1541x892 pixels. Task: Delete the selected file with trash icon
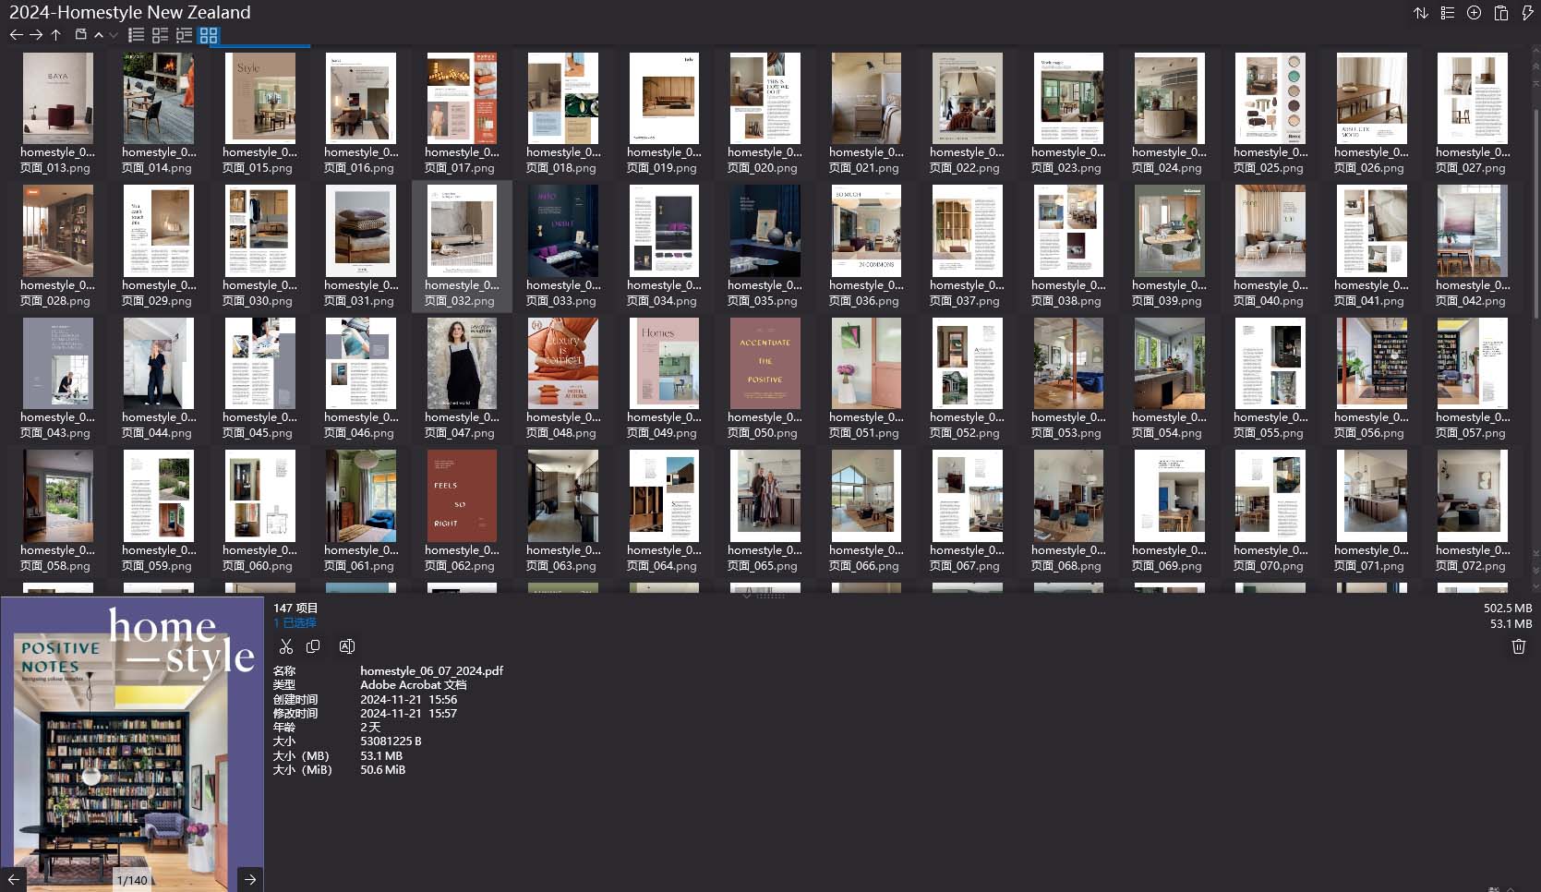[1518, 646]
